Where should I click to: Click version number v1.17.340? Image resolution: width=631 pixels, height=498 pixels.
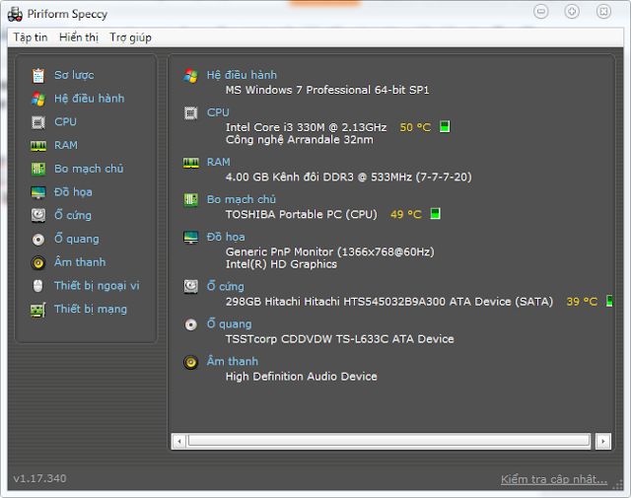tap(39, 478)
